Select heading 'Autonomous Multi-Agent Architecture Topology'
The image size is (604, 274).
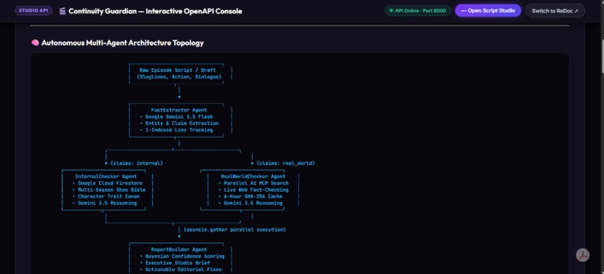pyautogui.click(x=122, y=43)
